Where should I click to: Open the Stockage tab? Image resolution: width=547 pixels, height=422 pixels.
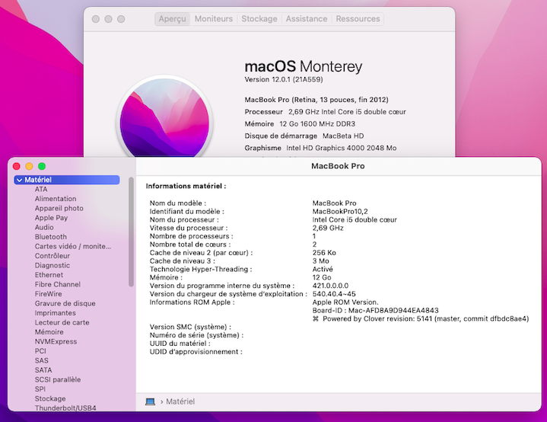pyautogui.click(x=259, y=19)
